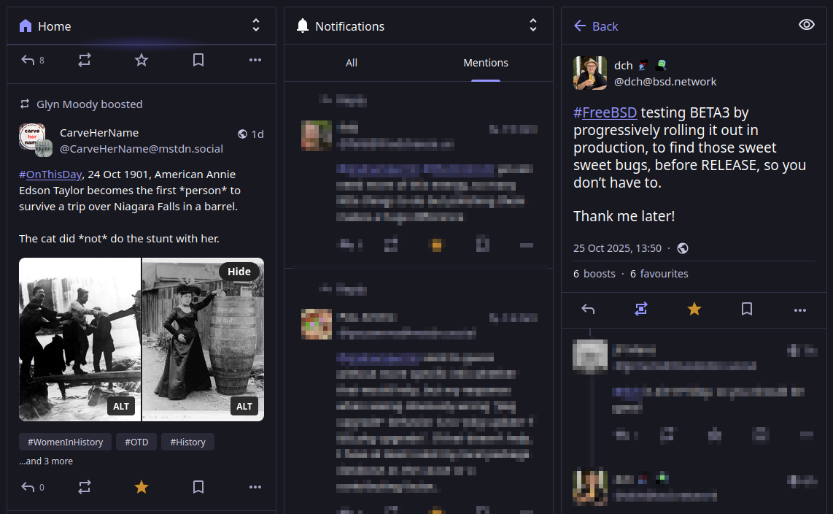The width and height of the screenshot is (833, 514).
Task: Expand Home column settings arrows
Action: (x=256, y=26)
